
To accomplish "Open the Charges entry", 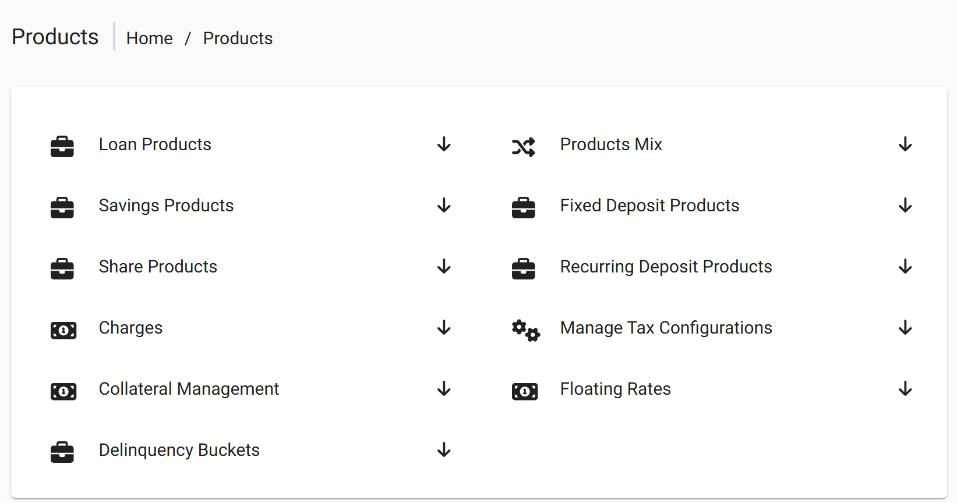I will (130, 328).
